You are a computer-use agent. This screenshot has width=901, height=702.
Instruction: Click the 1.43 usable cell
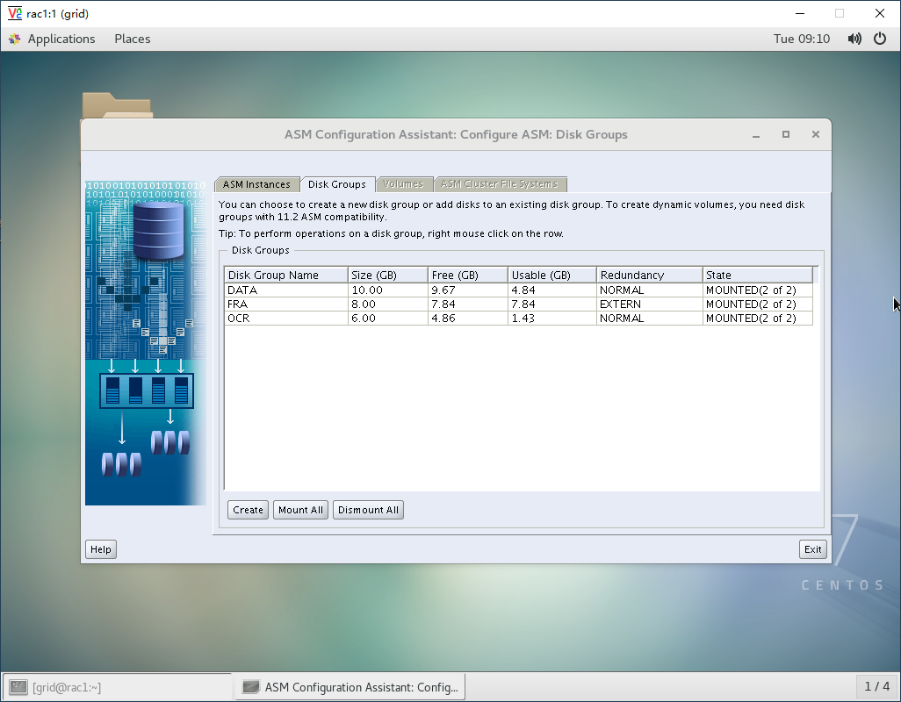coord(552,318)
